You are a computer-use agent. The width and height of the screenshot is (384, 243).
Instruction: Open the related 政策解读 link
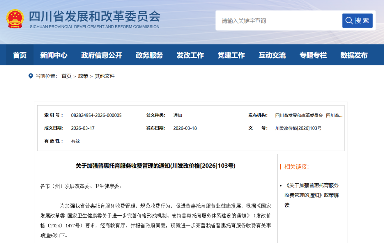311,195
